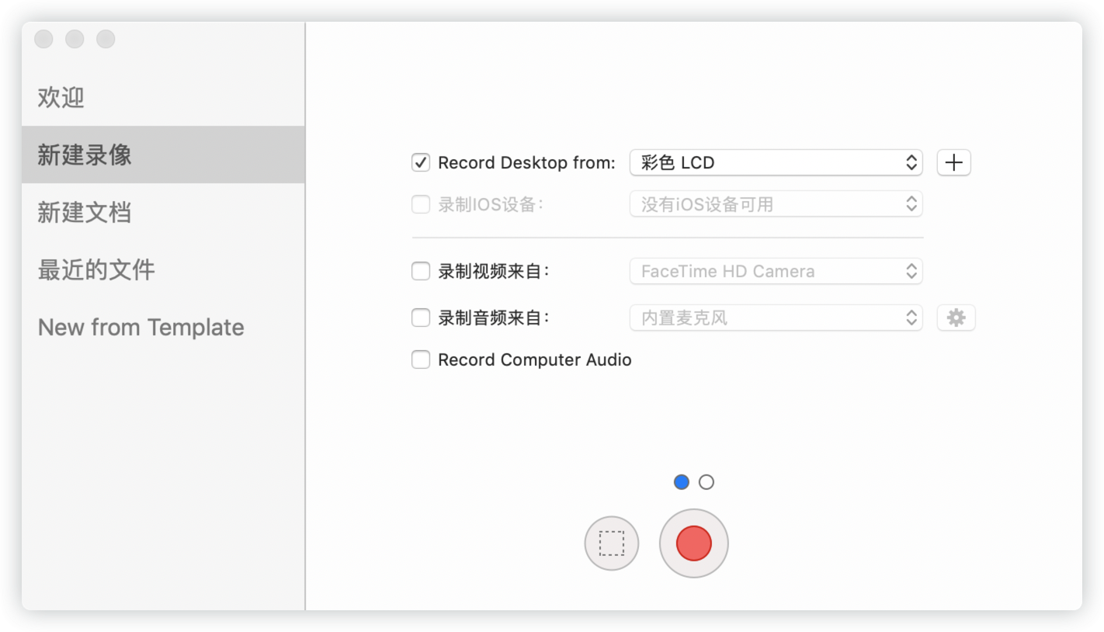Image resolution: width=1104 pixels, height=632 pixels.
Task: Toggle the 录制iOS设备 checkbox
Action: tap(420, 204)
